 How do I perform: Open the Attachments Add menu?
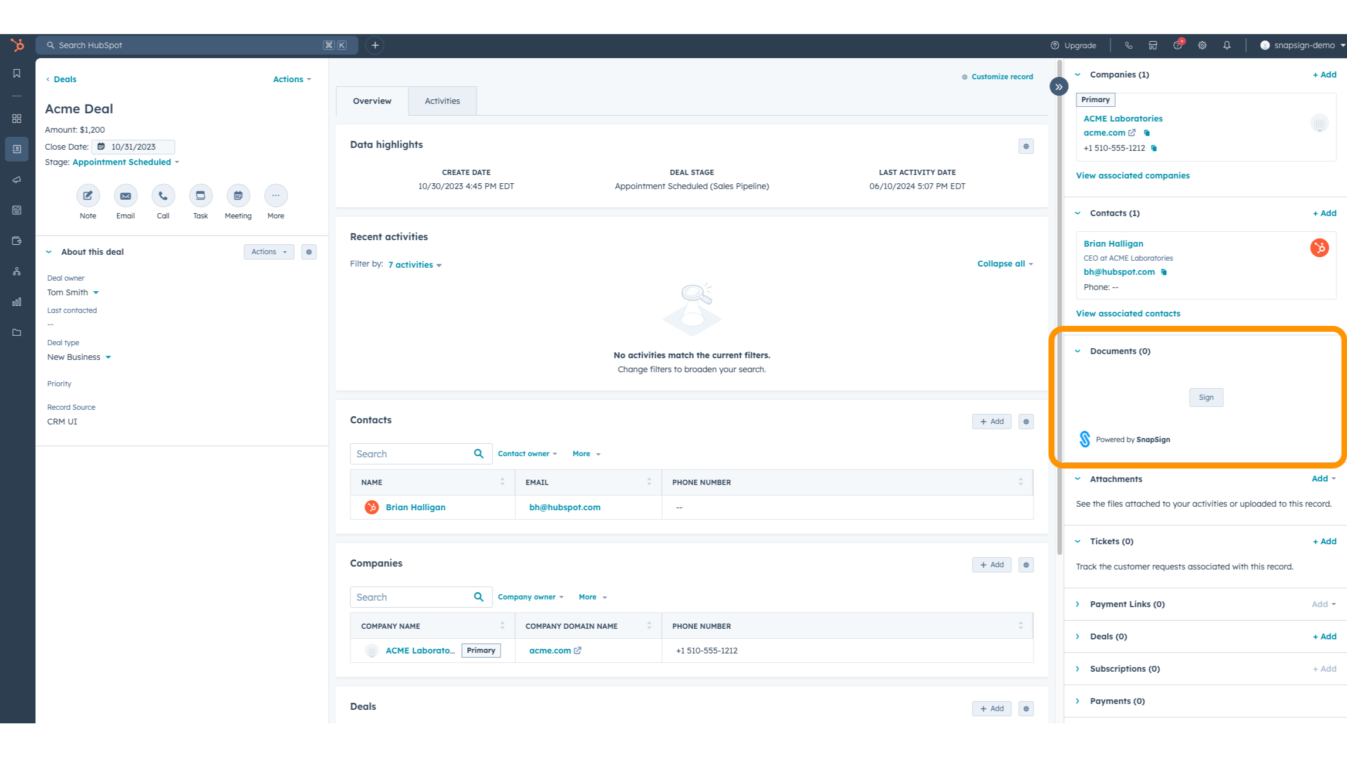point(1324,479)
